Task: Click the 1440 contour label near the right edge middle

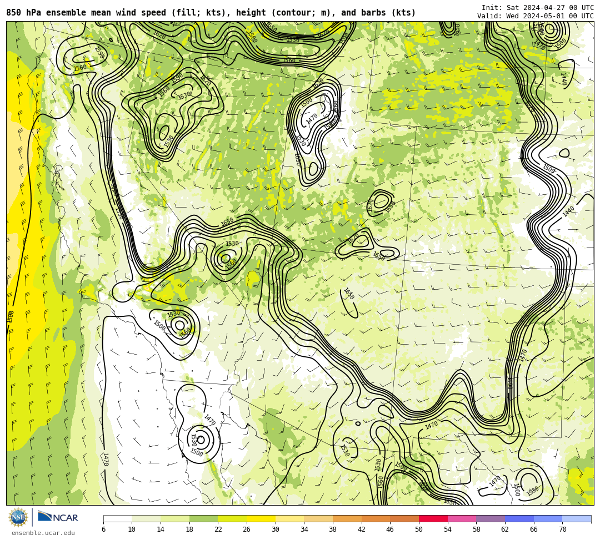Action: pos(569,211)
